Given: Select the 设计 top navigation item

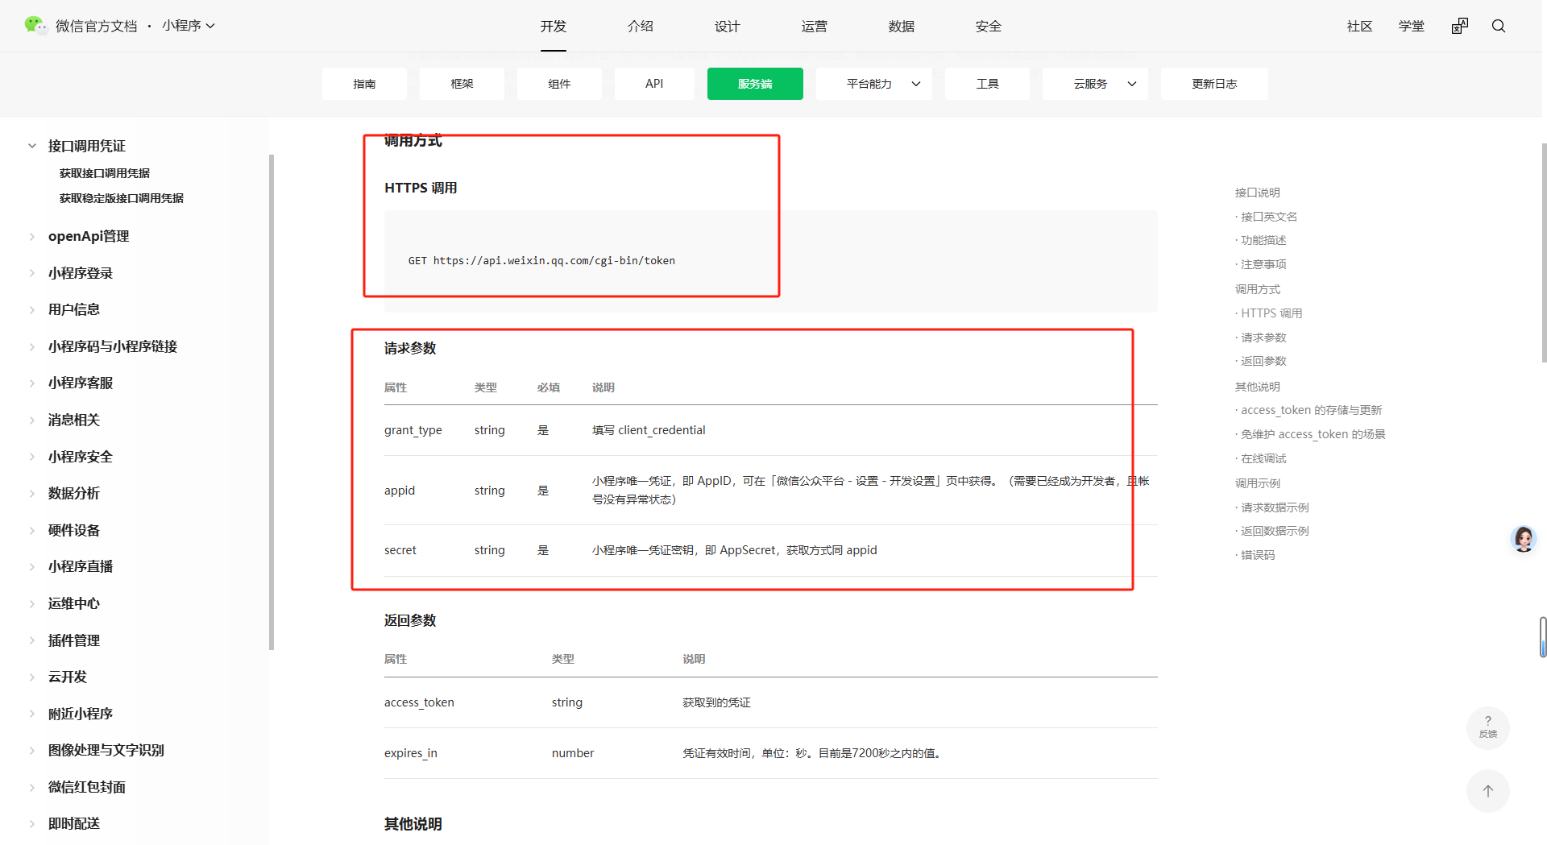Looking at the screenshot, I should pos(727,27).
